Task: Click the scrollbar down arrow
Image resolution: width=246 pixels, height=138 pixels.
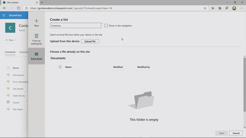Action: (x=244, y=127)
